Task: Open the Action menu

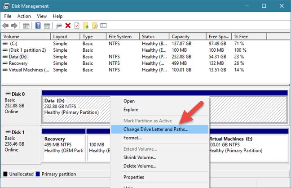Action: [24, 16]
